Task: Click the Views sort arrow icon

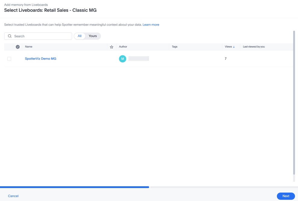Action: (x=234, y=47)
